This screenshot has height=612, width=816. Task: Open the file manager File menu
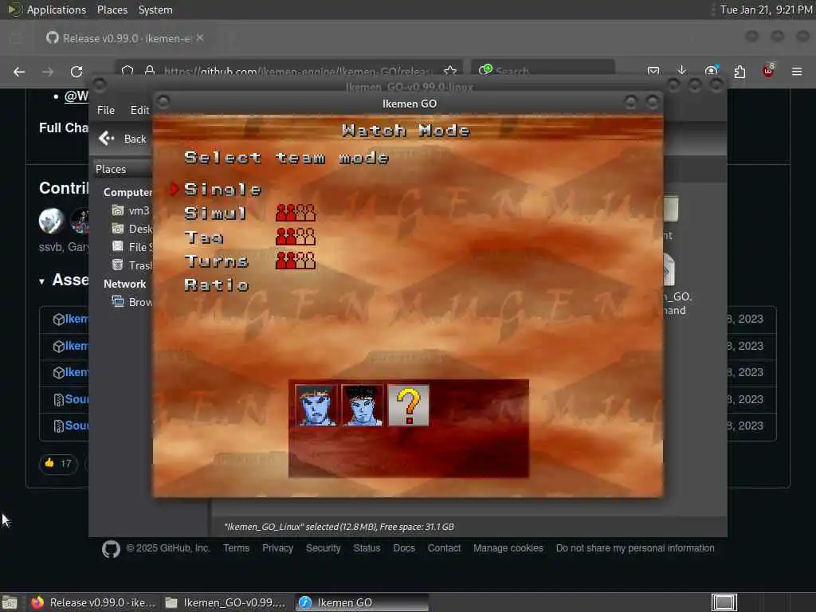tap(106, 110)
